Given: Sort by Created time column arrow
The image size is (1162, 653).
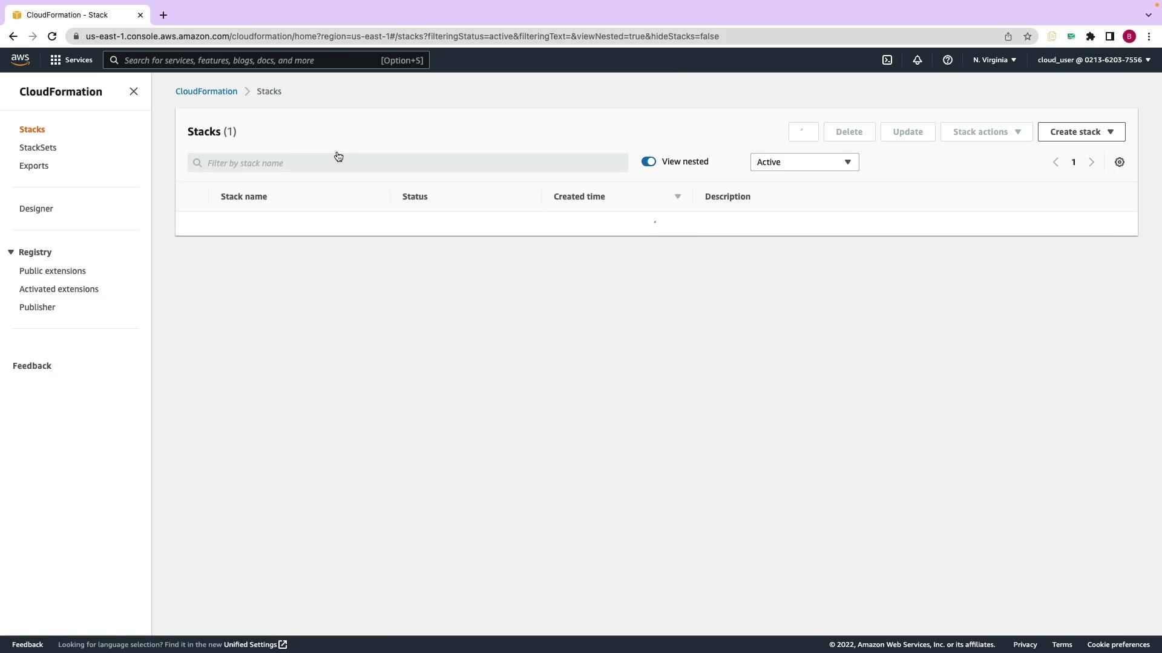Looking at the screenshot, I should point(677,197).
